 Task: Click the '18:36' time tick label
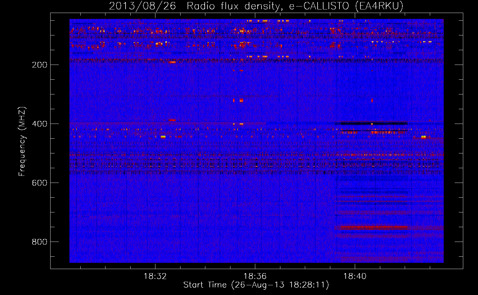point(255,276)
